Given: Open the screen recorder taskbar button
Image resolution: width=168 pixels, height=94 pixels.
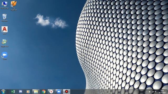Looking at the screenshot, I should click(66, 92).
